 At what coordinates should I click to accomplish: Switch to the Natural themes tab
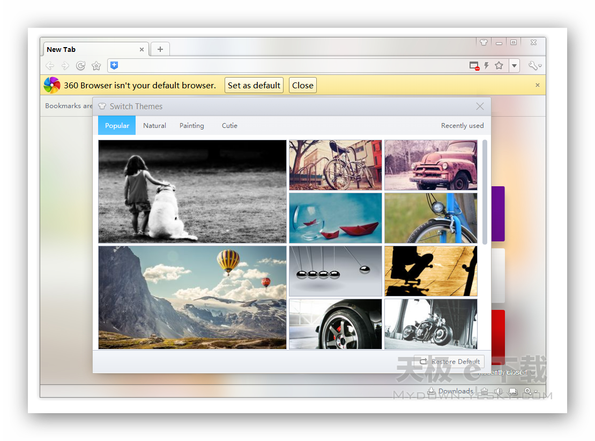click(154, 126)
